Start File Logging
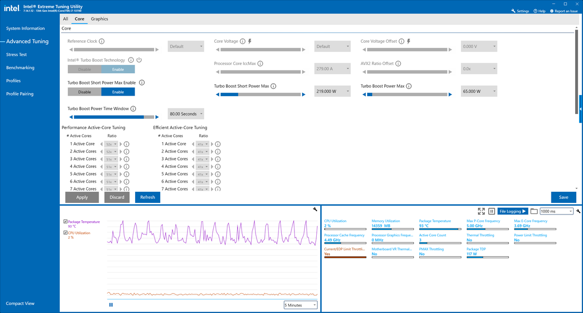Image resolution: width=583 pixels, height=313 pixels. coord(513,211)
